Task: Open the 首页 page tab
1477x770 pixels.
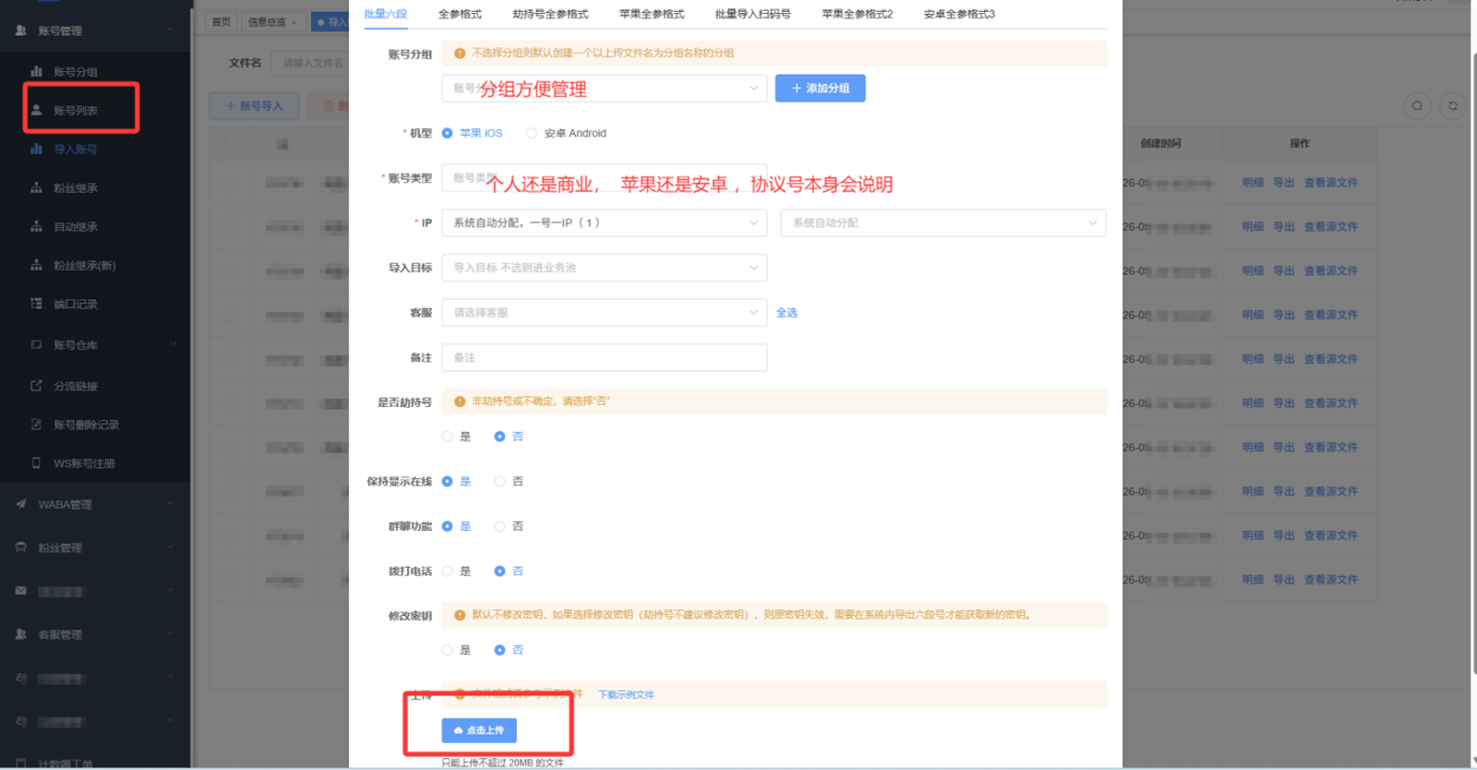Action: tap(222, 22)
